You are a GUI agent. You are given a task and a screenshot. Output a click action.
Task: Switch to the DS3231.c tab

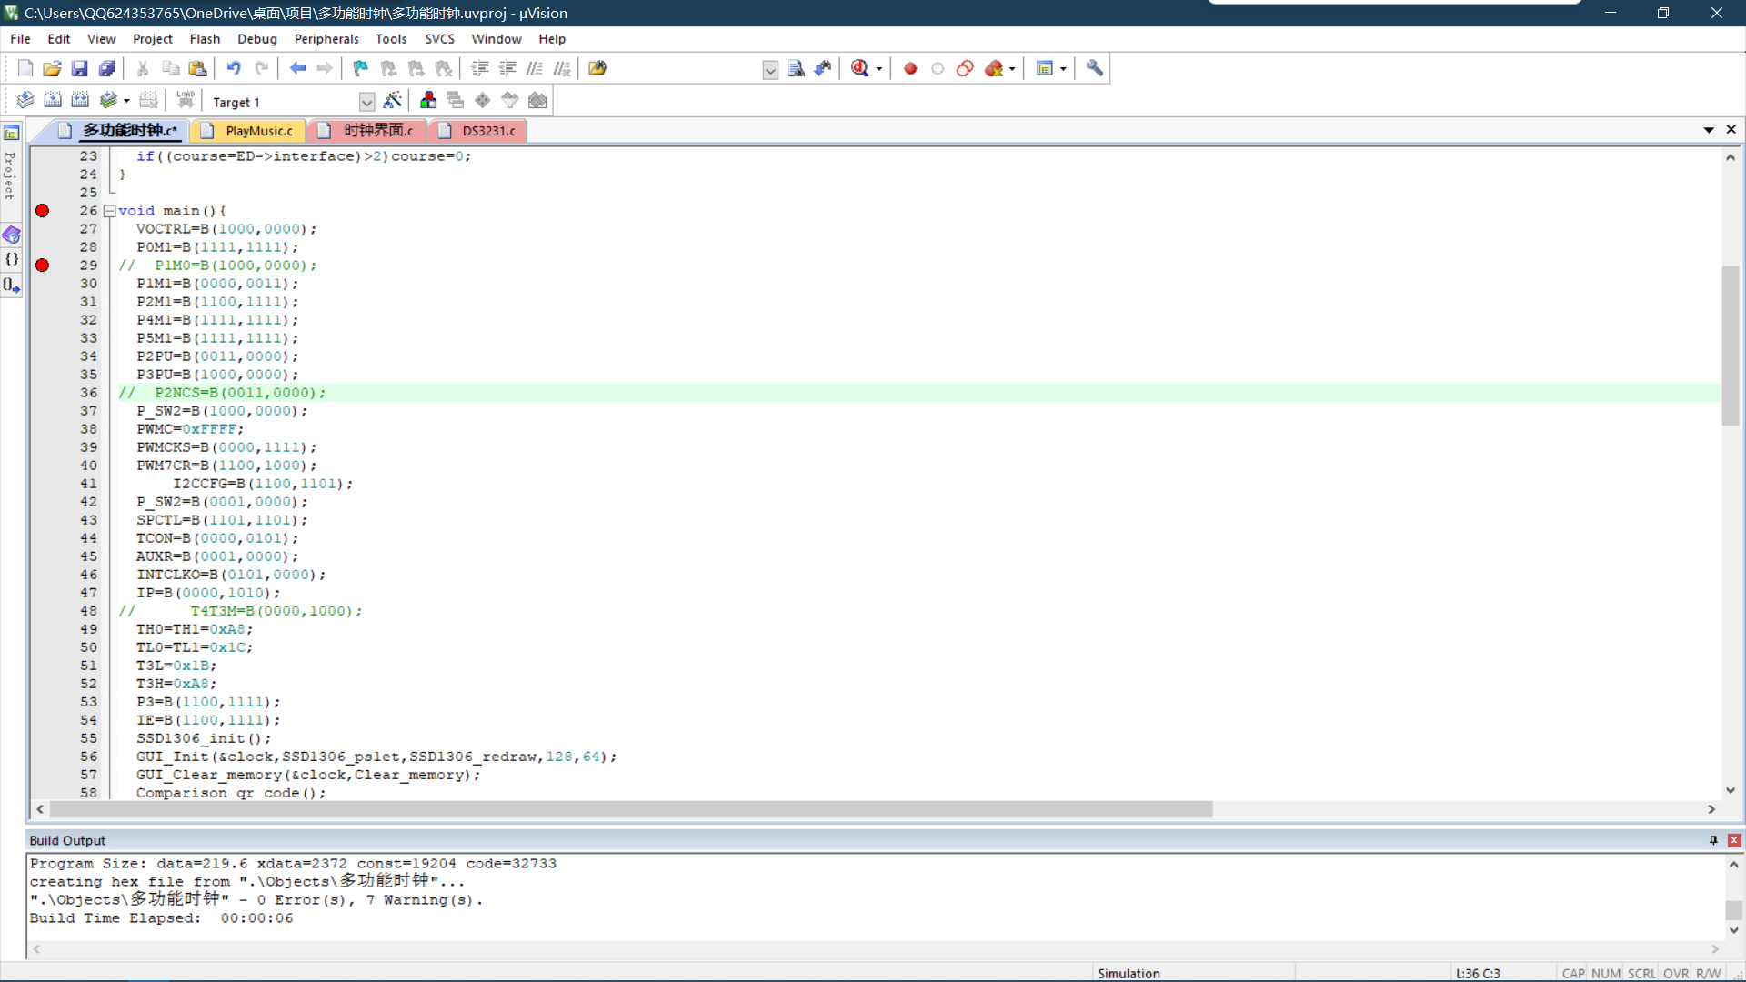(x=477, y=131)
